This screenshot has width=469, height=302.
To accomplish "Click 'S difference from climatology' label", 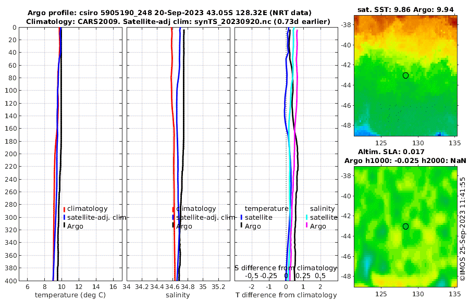I will pos(286,268).
